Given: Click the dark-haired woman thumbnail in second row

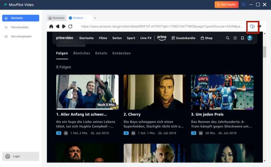Looking at the screenshot, I should [x=222, y=153].
